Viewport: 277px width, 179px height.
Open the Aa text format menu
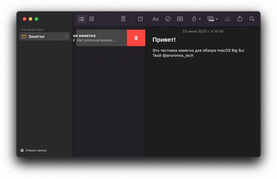[x=155, y=19]
